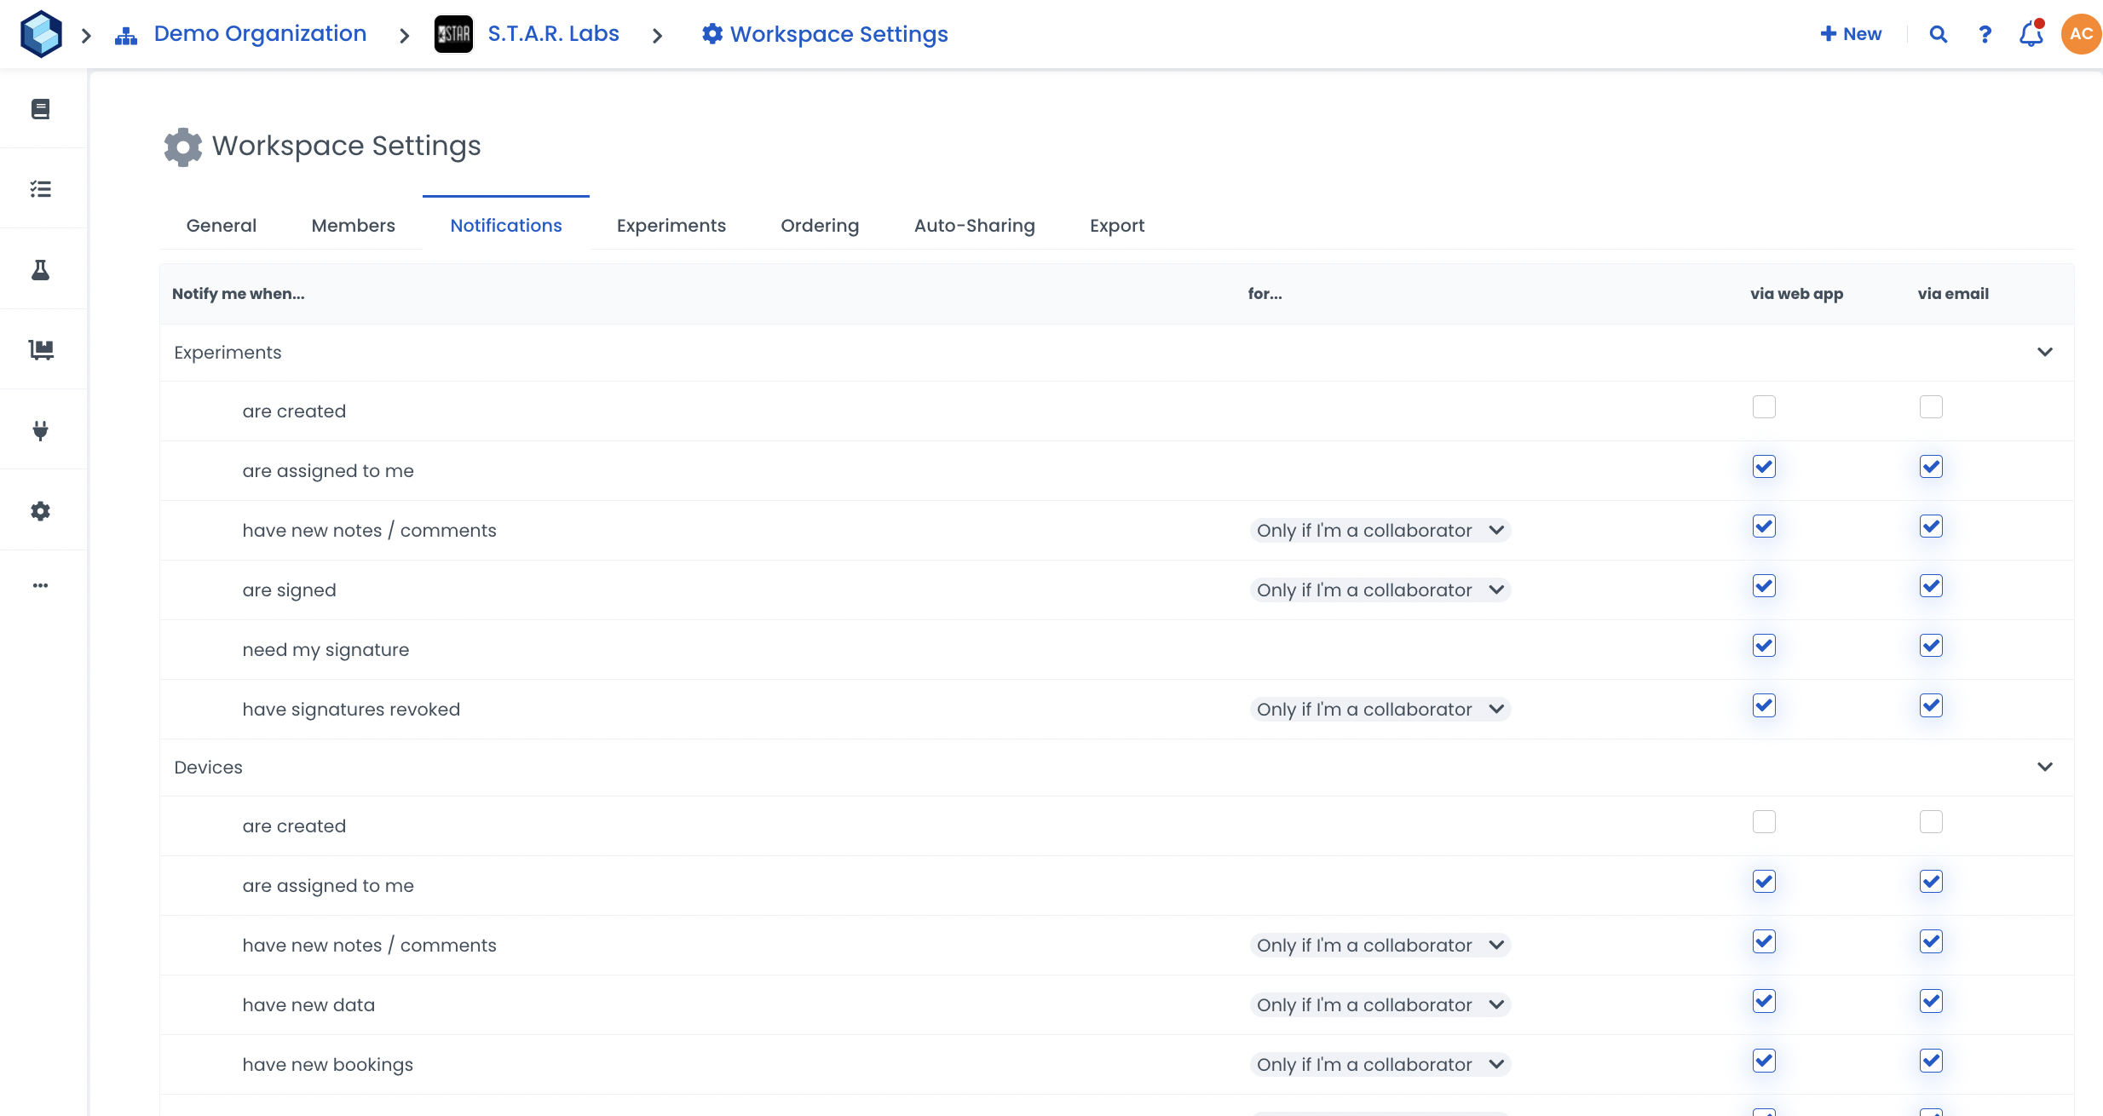Click the gear icon in sidebar
Image resolution: width=2103 pixels, height=1116 pixels.
point(40,511)
